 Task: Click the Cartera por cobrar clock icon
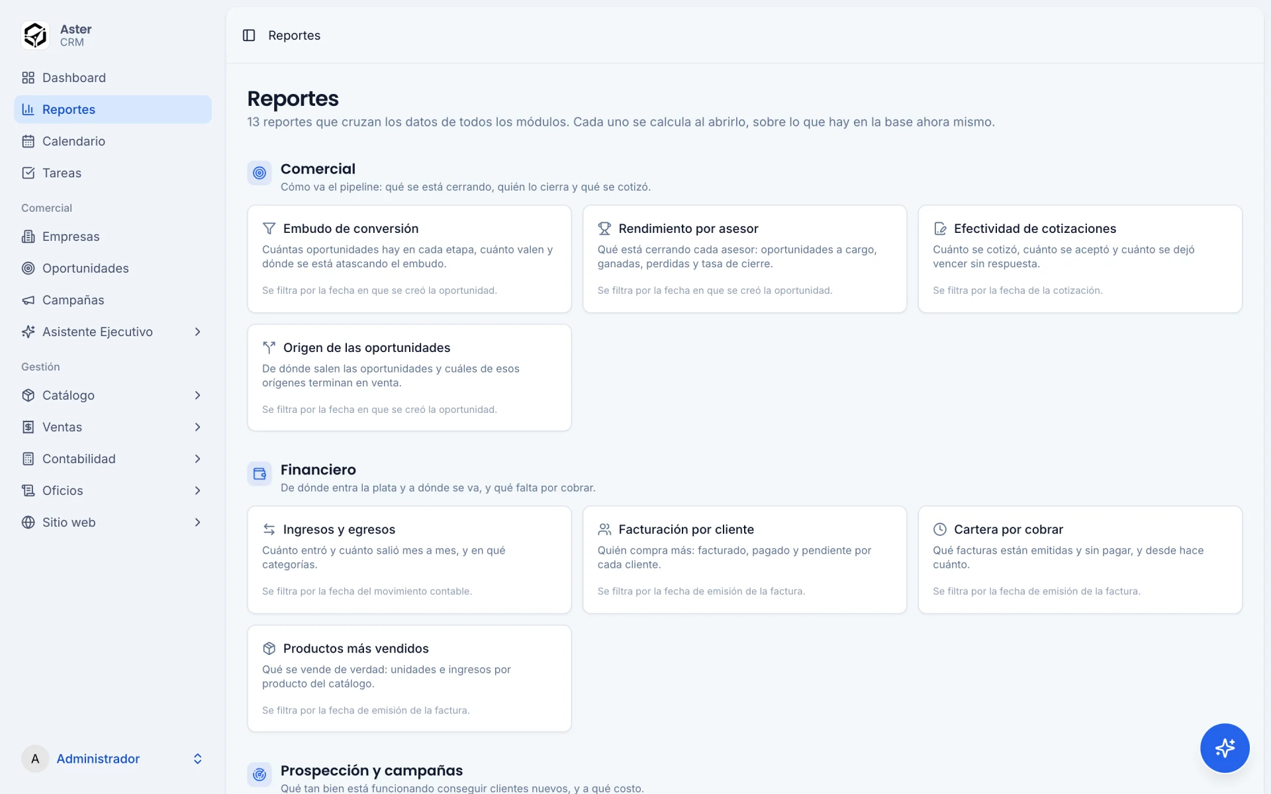[940, 529]
